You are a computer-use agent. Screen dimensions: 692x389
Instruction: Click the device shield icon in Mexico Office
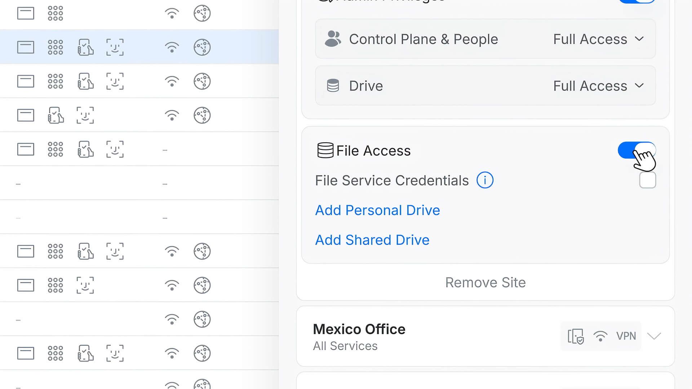[576, 336]
